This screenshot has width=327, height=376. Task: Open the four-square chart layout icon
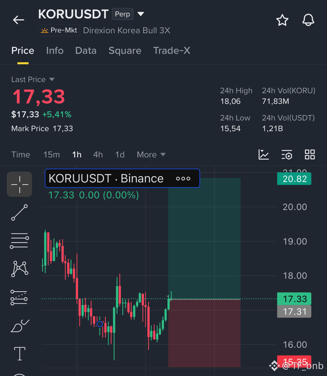[x=310, y=154]
